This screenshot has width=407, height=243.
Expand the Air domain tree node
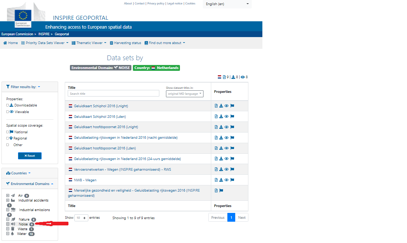point(8,196)
